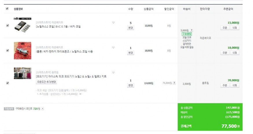Uncheck the 아이스틱 피코 모드기기 item checkbox

pos(8,83)
